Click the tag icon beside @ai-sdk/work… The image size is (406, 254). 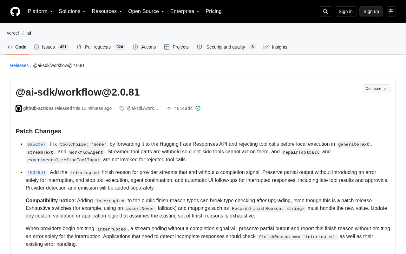click(122, 109)
